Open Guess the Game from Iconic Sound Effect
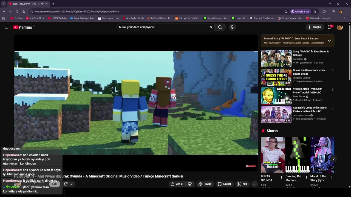Screen dimensions: 351x197 click(309, 72)
